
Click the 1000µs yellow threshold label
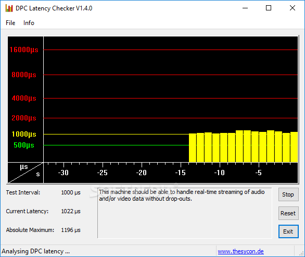24,134
